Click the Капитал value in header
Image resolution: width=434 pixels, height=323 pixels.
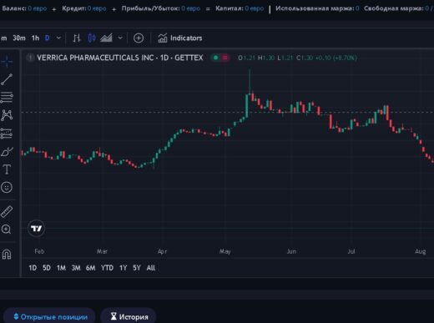point(255,8)
